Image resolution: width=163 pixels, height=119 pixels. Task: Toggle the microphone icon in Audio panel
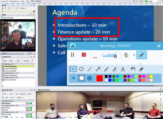[x=5, y=8]
